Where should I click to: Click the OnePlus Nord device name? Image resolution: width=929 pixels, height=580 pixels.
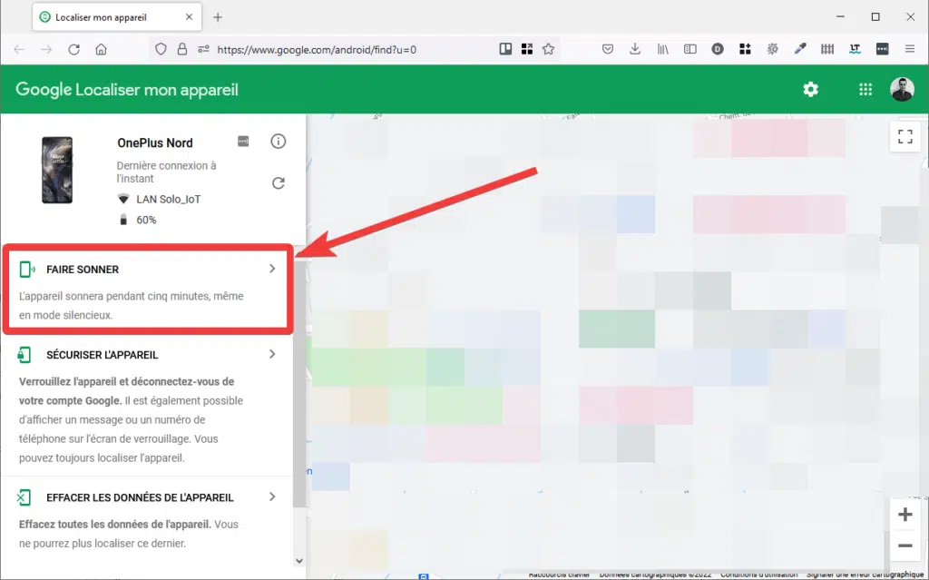tap(154, 143)
